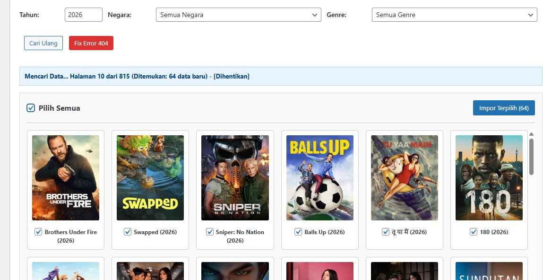
Task: Click the 180 (2026) title text
Action: 494,232
